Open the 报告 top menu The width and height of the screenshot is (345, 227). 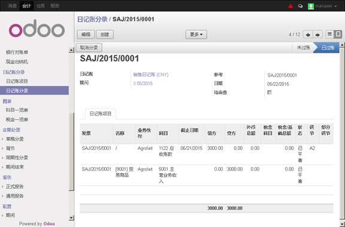[x=55, y=6]
